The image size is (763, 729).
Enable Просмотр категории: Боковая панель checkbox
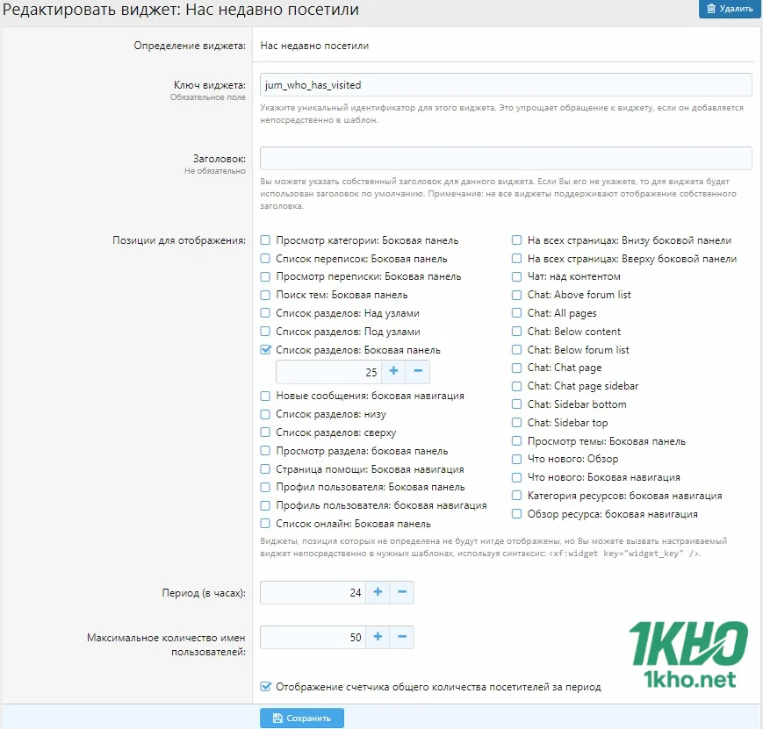click(265, 240)
